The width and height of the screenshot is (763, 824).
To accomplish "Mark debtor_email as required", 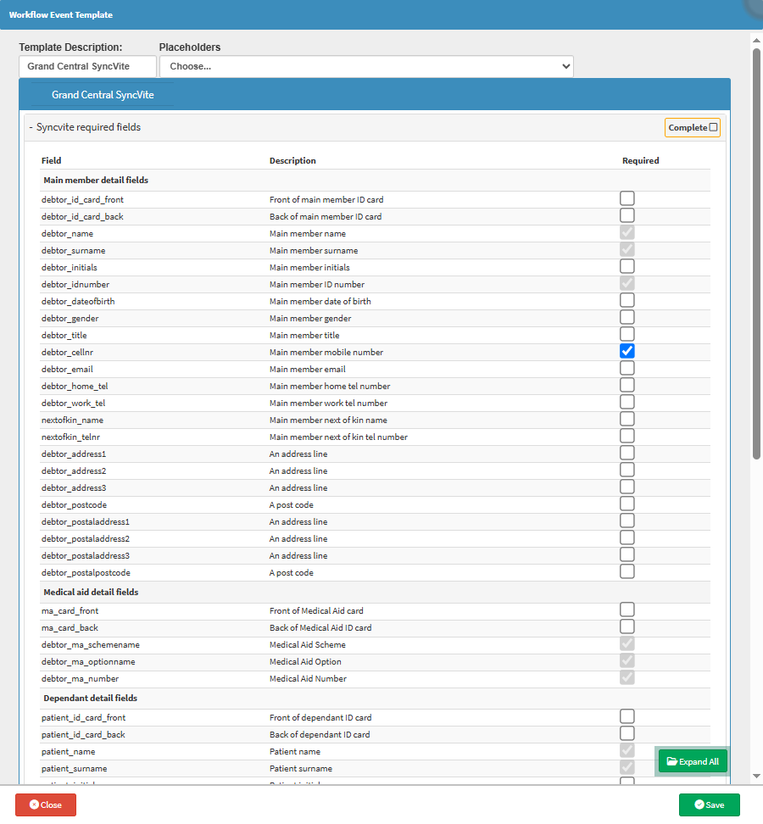I will click(627, 368).
